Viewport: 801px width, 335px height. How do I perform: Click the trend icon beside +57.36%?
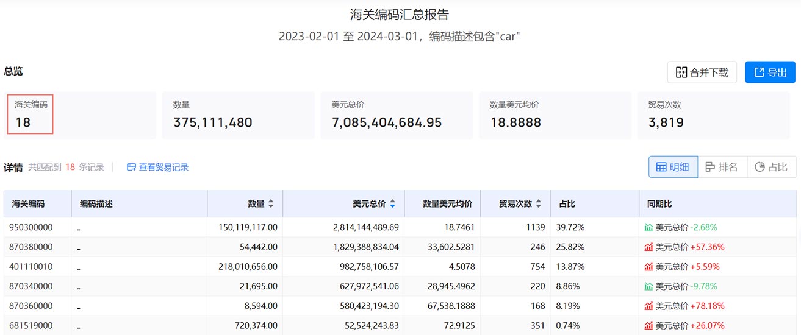click(x=648, y=247)
